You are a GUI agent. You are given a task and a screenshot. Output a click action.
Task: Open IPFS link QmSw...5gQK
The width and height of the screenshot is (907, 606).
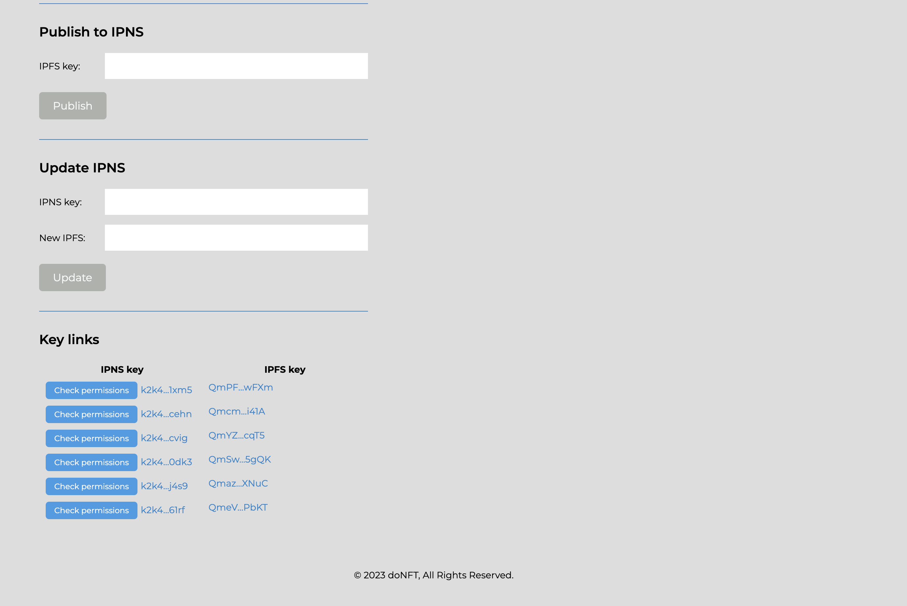[240, 459]
